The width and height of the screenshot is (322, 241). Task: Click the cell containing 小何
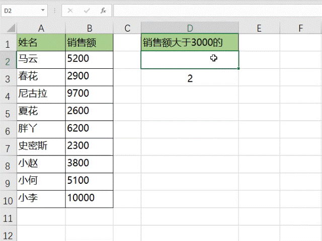(x=41, y=182)
